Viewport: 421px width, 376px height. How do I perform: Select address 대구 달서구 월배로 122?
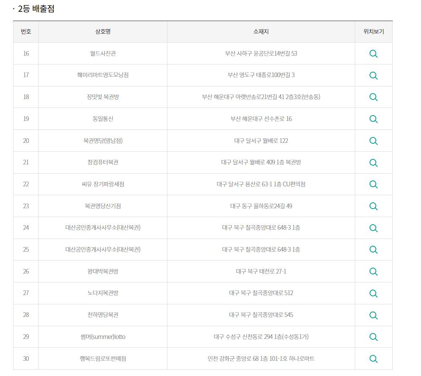[261, 141]
